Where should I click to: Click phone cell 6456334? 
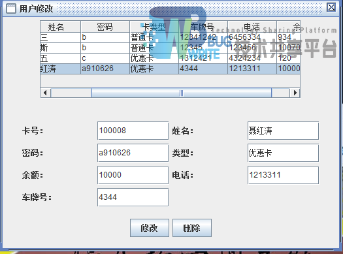pos(252,37)
